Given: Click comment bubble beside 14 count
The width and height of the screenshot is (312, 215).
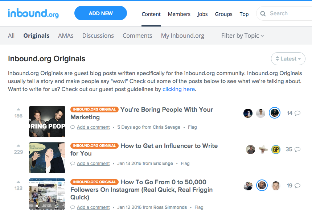Looking at the screenshot, I should 297,113.
